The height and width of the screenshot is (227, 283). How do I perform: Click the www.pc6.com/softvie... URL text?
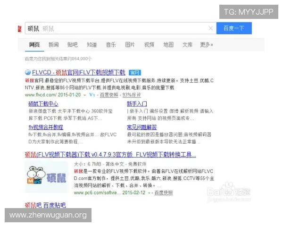pos(97,193)
